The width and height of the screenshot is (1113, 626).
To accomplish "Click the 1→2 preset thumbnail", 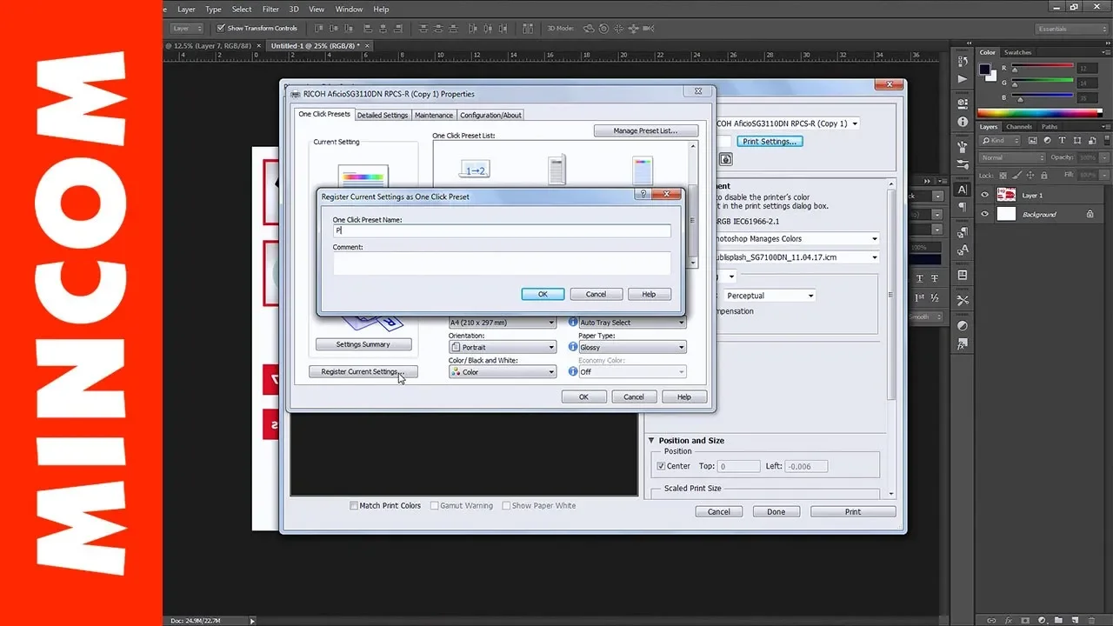I will pos(475,170).
